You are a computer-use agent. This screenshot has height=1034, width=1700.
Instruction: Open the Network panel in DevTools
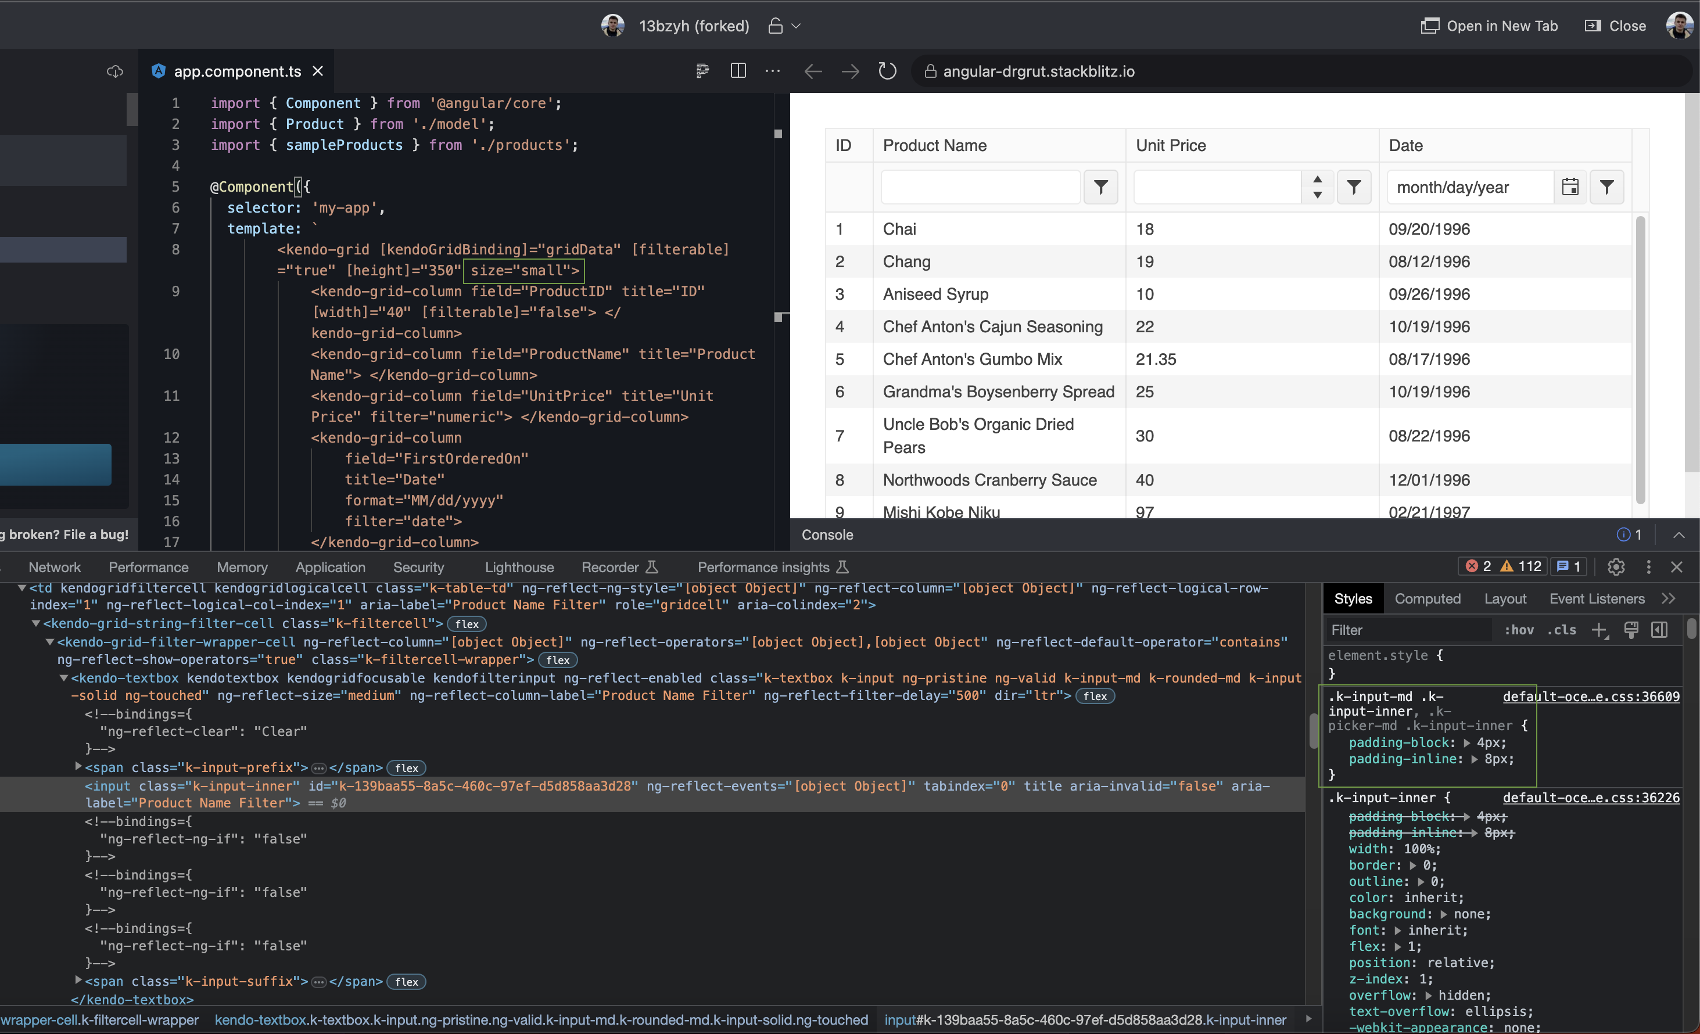(x=55, y=567)
